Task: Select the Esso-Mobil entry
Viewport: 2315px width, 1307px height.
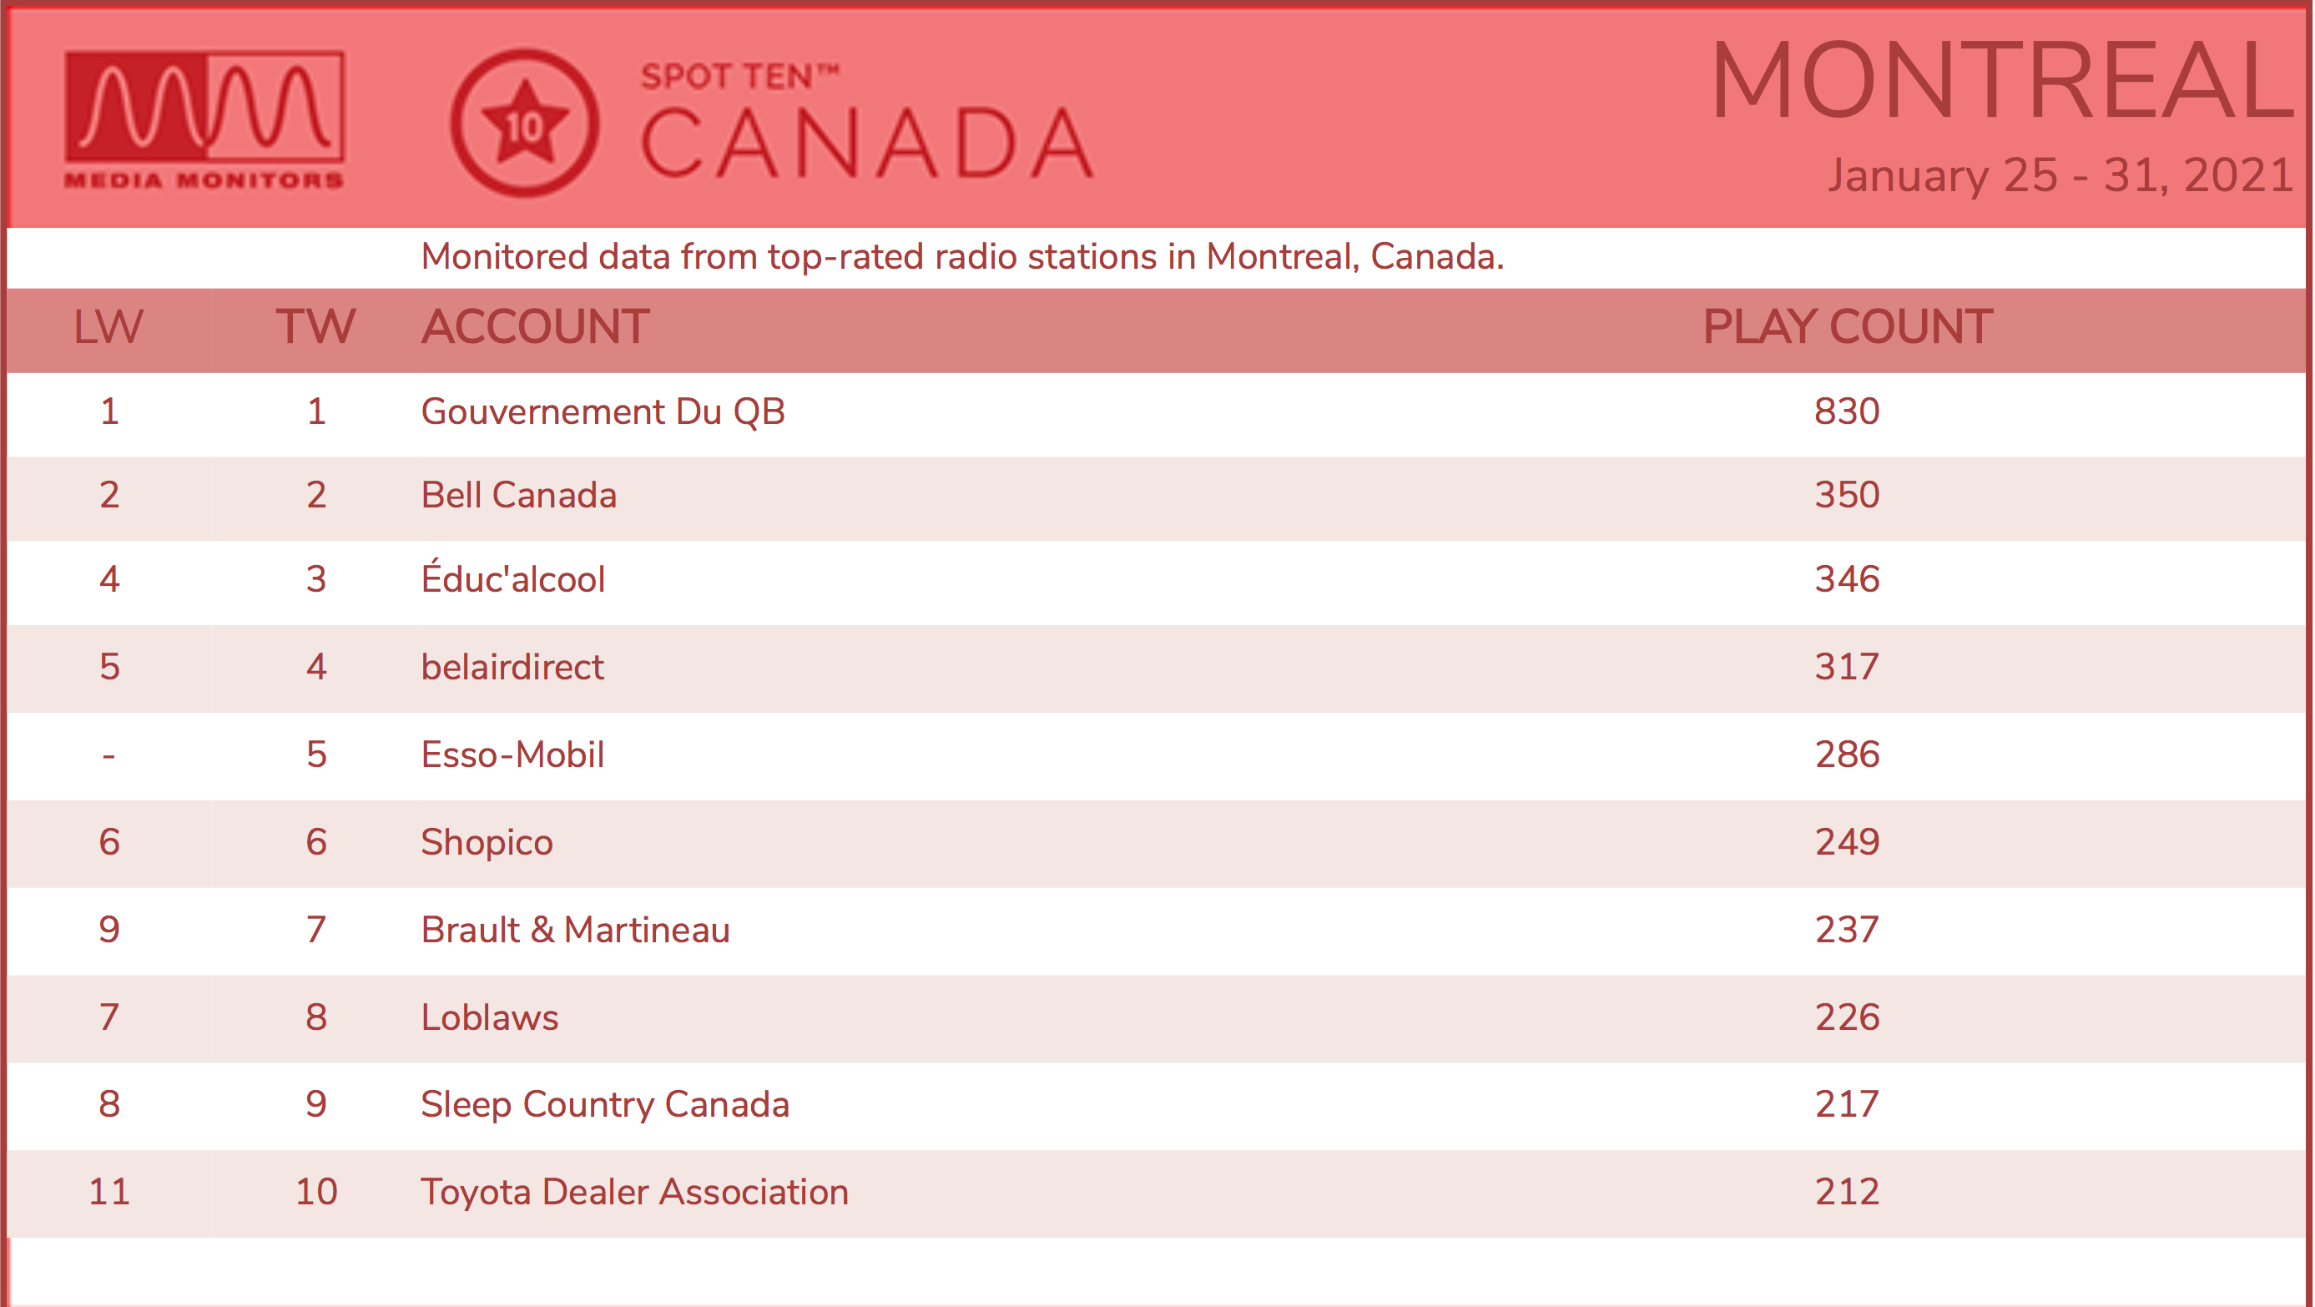Action: point(512,754)
